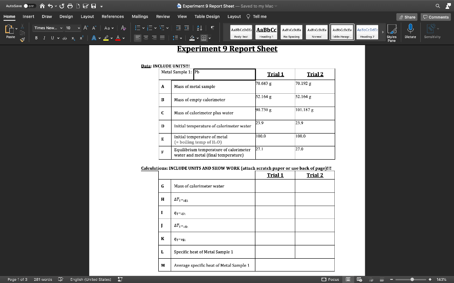The height and width of the screenshot is (283, 454).
Task: Open the Insert tab
Action: pos(28,16)
